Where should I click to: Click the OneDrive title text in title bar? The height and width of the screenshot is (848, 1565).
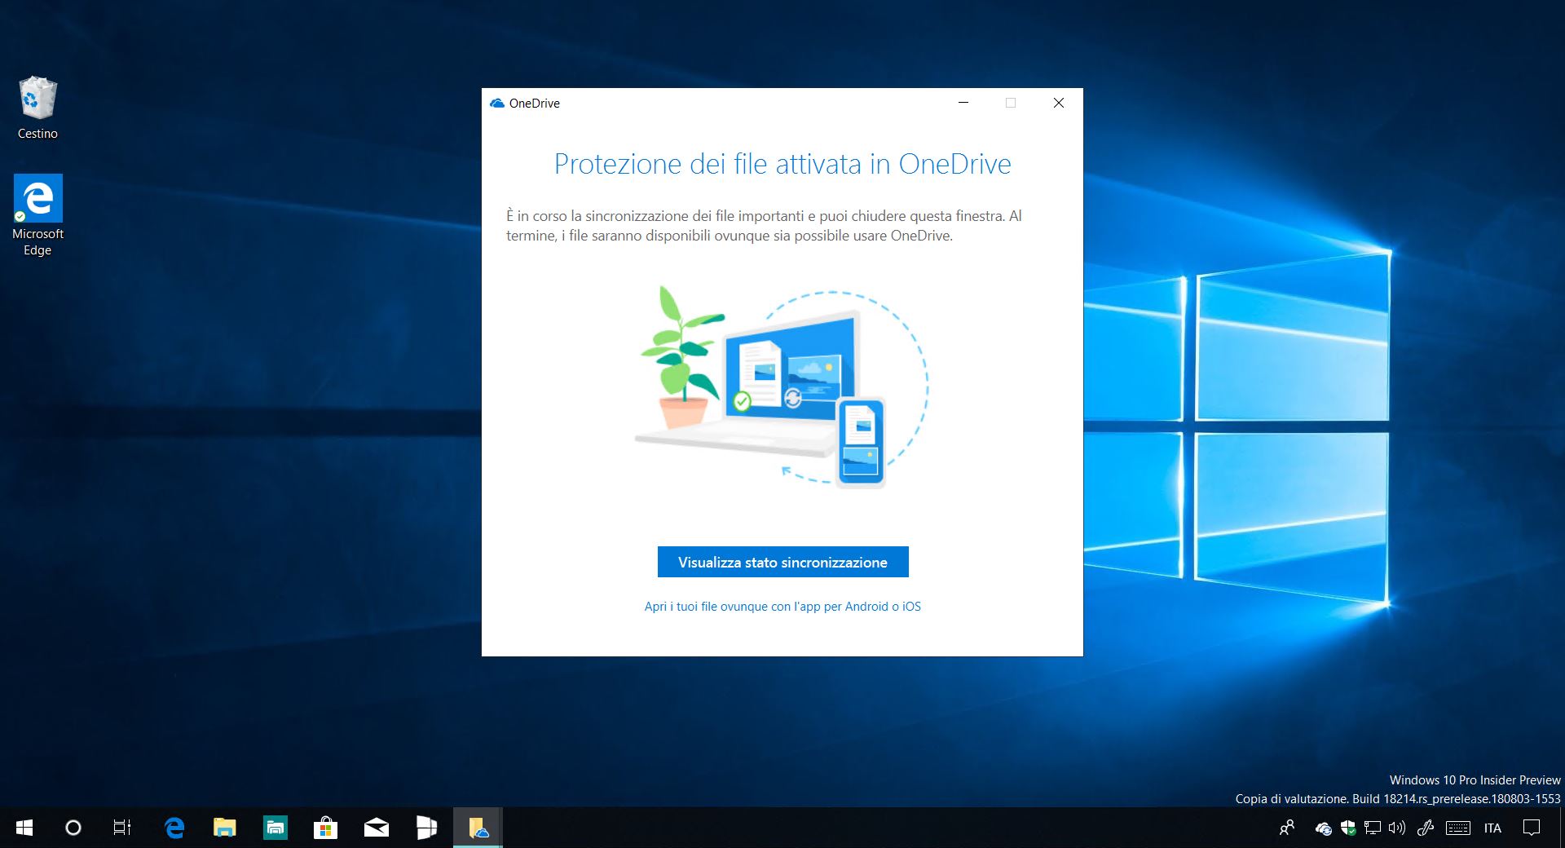(535, 104)
